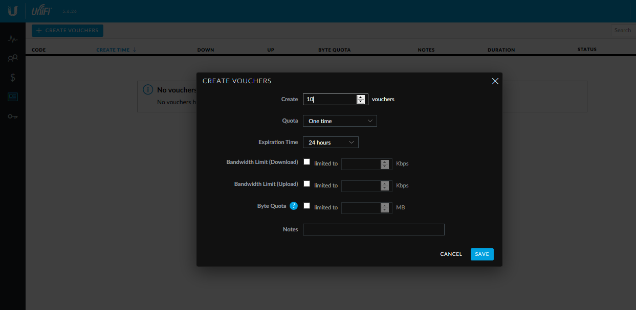Click into the Notes text field

pos(374,230)
